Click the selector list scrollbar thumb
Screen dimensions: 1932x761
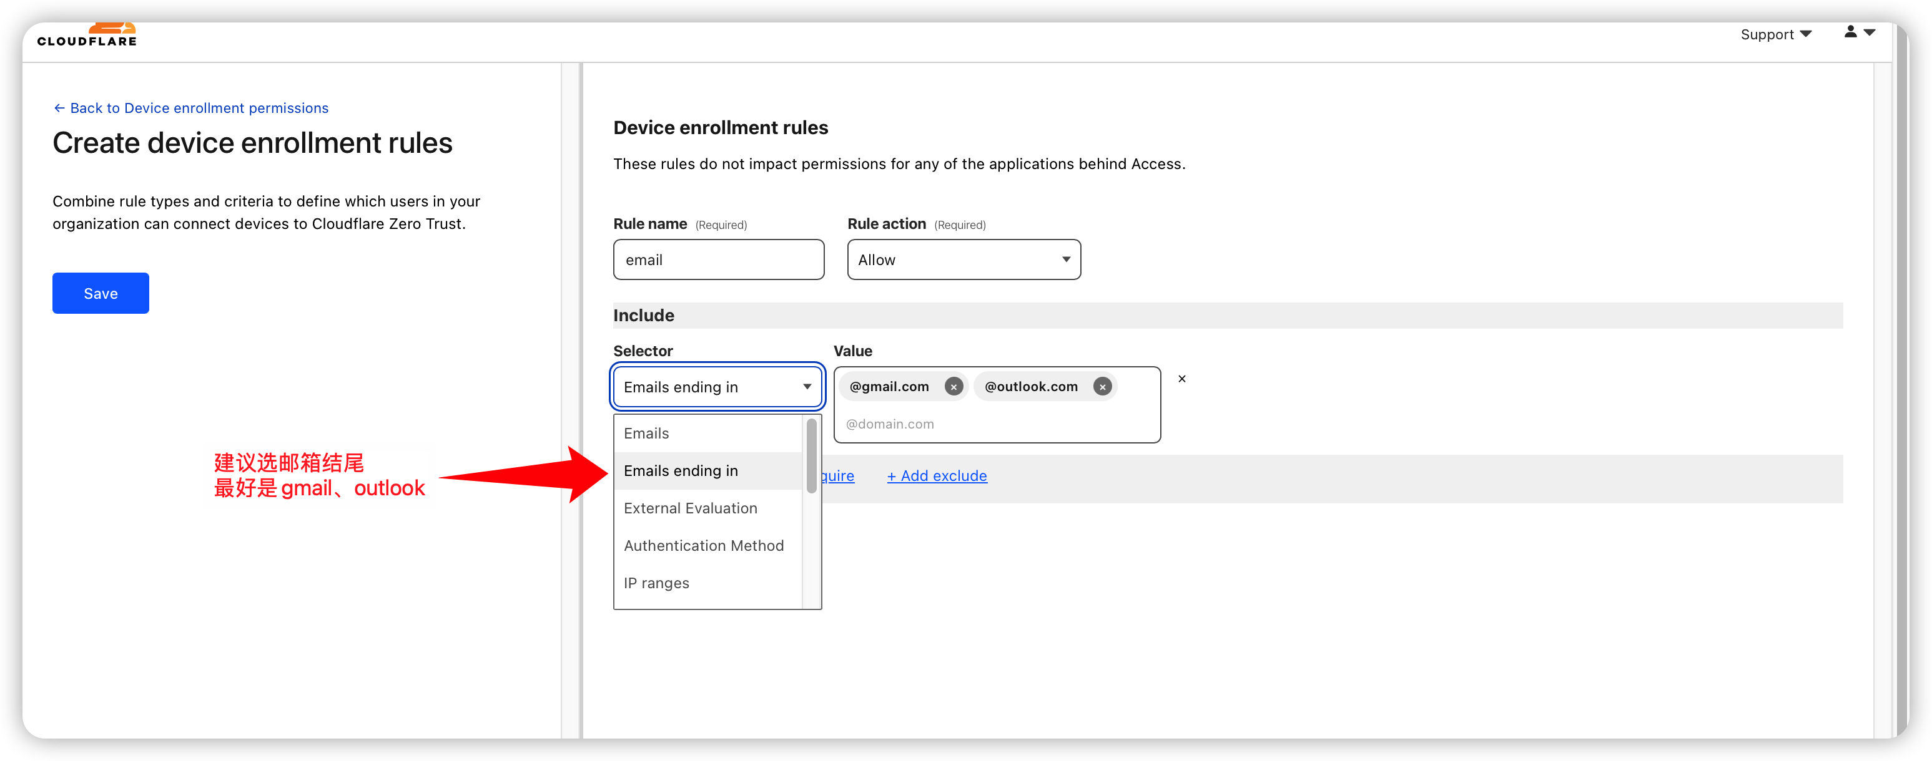coord(811,455)
